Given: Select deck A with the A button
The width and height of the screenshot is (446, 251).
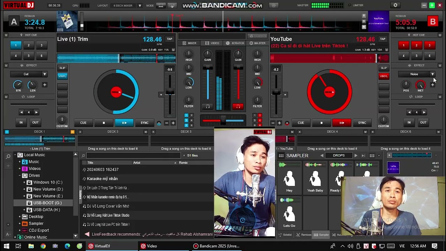Looking at the screenshot, I should [x=14, y=22].
